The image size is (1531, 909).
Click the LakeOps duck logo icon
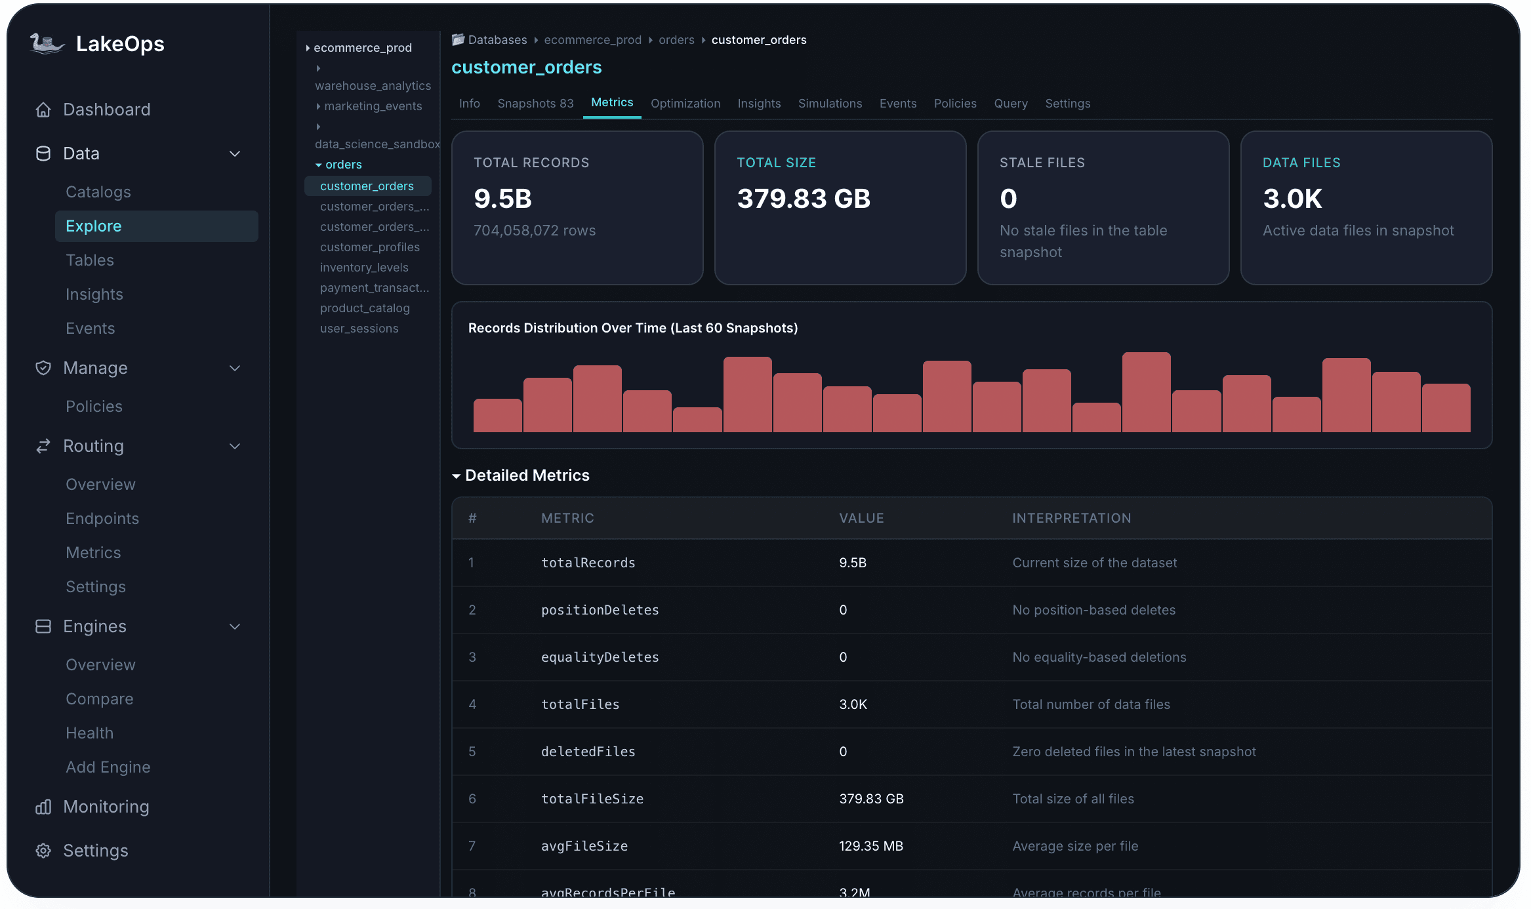pyautogui.click(x=47, y=44)
